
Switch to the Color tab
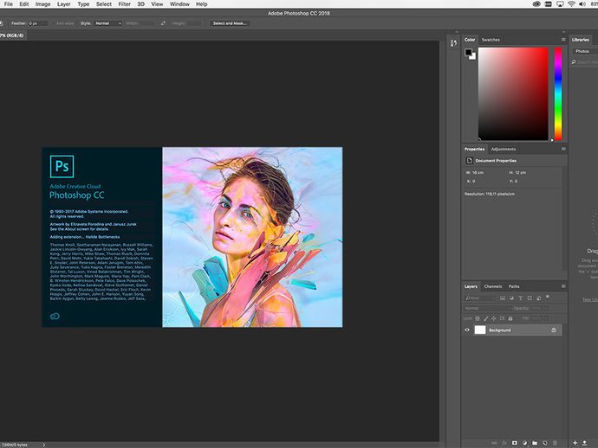[x=470, y=40]
